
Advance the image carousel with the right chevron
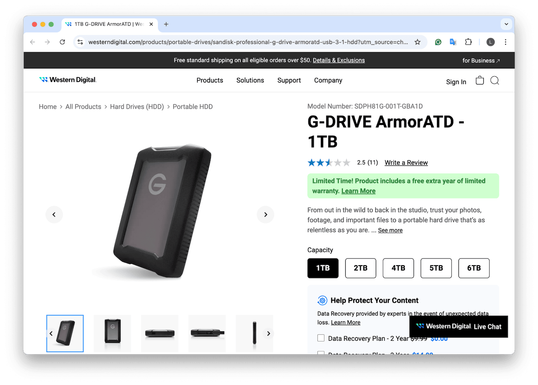click(x=265, y=215)
